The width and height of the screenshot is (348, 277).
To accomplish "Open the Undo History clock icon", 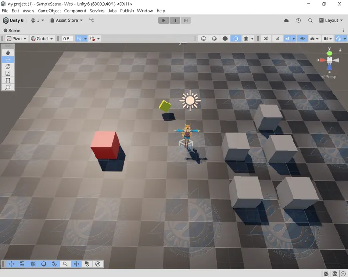I will [x=298, y=20].
